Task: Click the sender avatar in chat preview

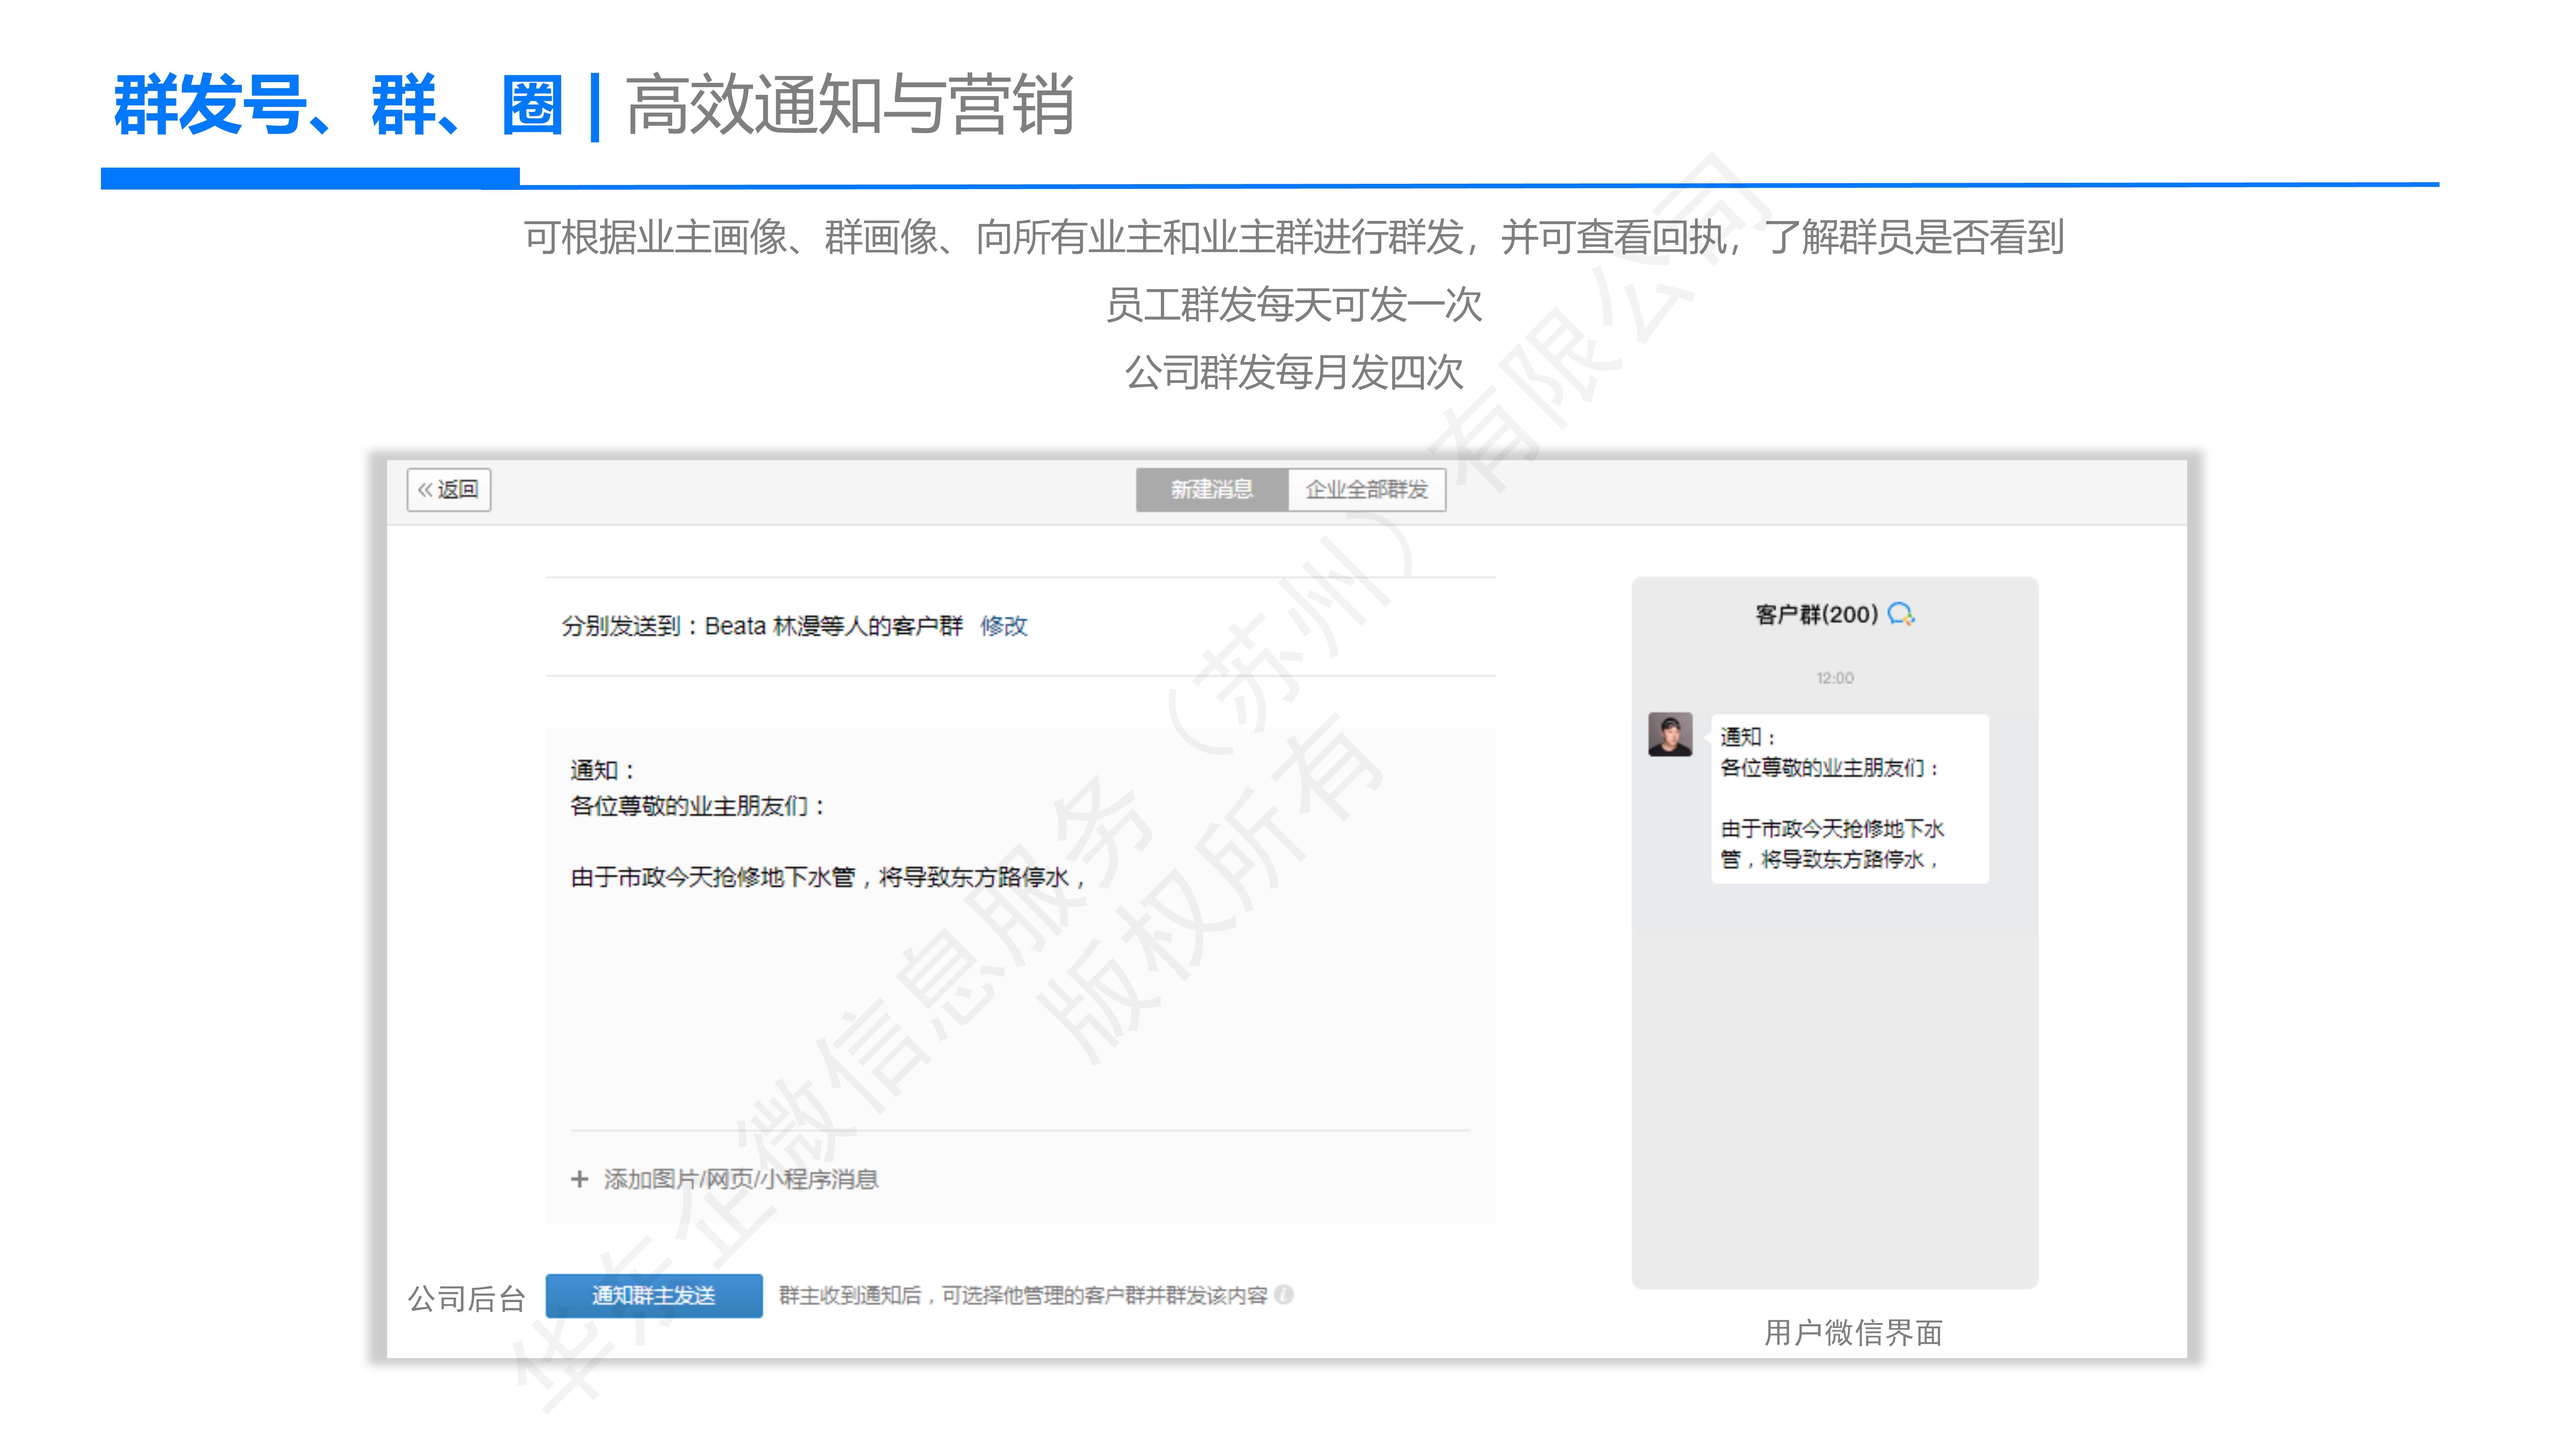Action: [1670, 734]
